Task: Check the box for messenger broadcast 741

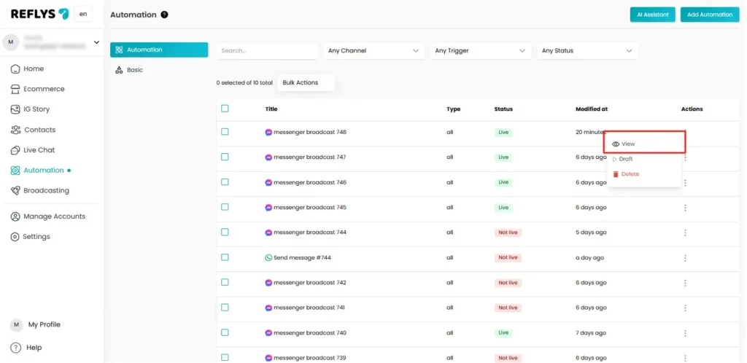Action: (x=225, y=308)
